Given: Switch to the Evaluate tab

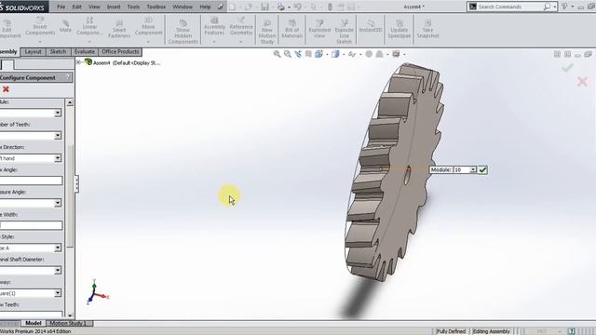Looking at the screenshot, I should tap(85, 52).
